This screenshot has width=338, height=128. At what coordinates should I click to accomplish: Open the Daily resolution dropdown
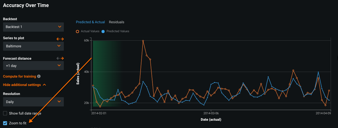33,102
